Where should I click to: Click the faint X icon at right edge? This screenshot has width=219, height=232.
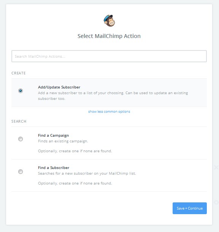click(x=216, y=167)
